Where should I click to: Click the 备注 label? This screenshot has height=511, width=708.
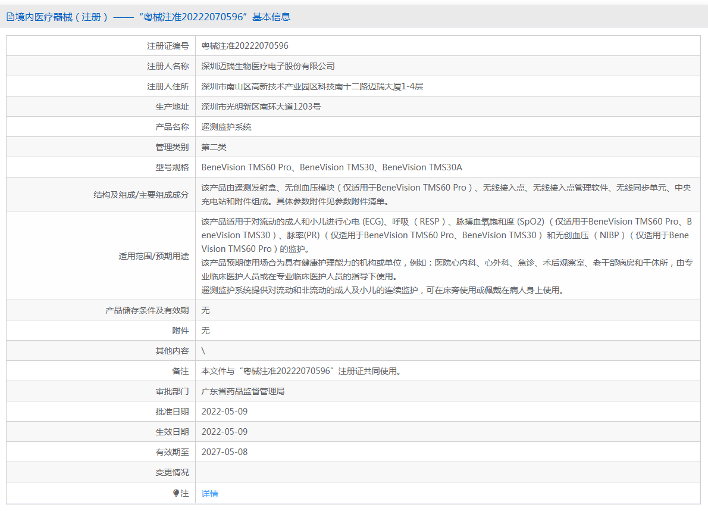180,372
